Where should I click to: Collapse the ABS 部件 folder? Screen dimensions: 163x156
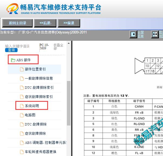pos(23,60)
